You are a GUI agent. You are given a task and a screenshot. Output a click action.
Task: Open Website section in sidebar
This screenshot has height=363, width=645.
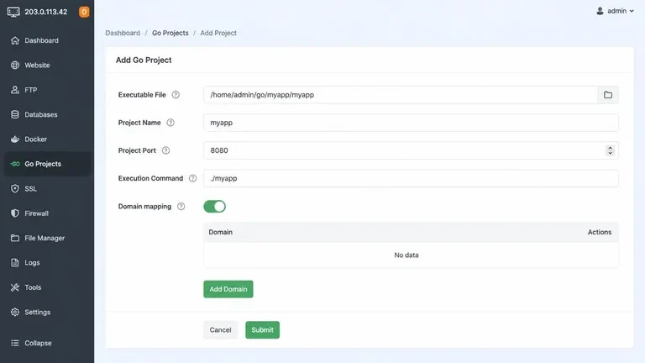tap(37, 65)
